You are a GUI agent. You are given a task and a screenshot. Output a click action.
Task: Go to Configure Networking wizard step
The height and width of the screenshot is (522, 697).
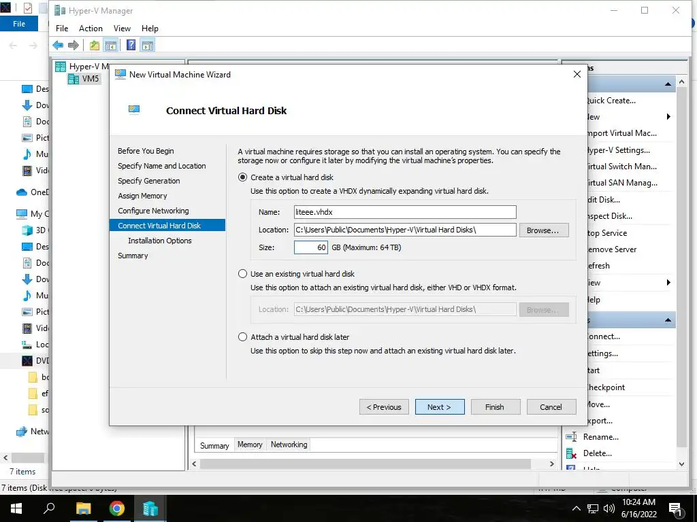[x=153, y=211]
